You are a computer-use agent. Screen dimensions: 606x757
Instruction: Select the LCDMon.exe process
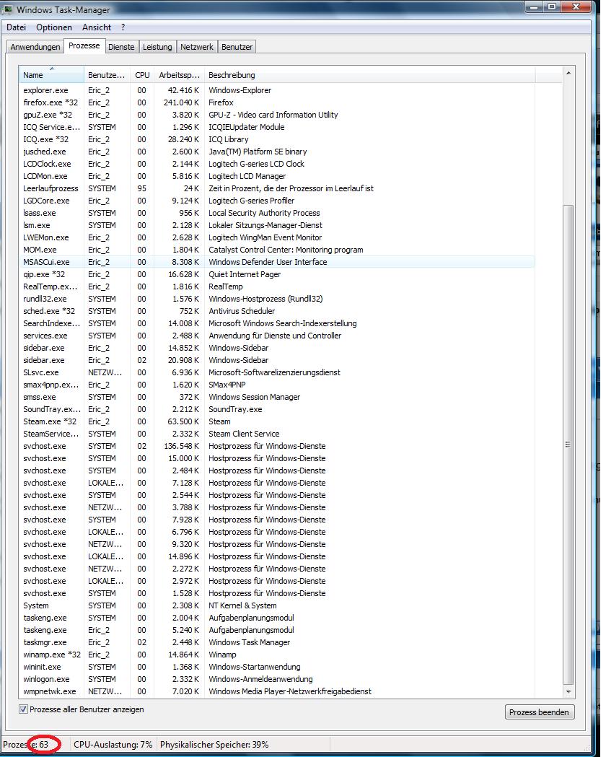coord(277,176)
